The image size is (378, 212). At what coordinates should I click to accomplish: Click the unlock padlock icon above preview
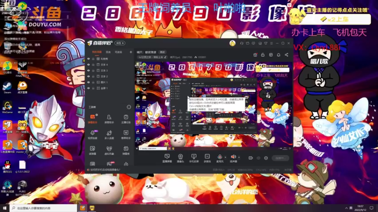(x=263, y=55)
